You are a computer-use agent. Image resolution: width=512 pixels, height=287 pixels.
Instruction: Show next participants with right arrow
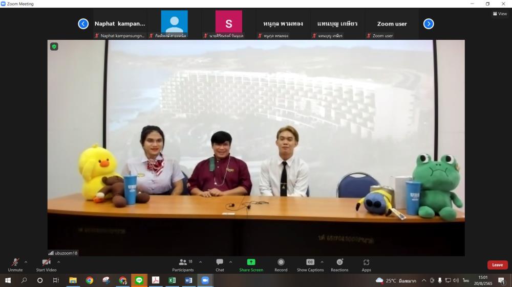429,24
